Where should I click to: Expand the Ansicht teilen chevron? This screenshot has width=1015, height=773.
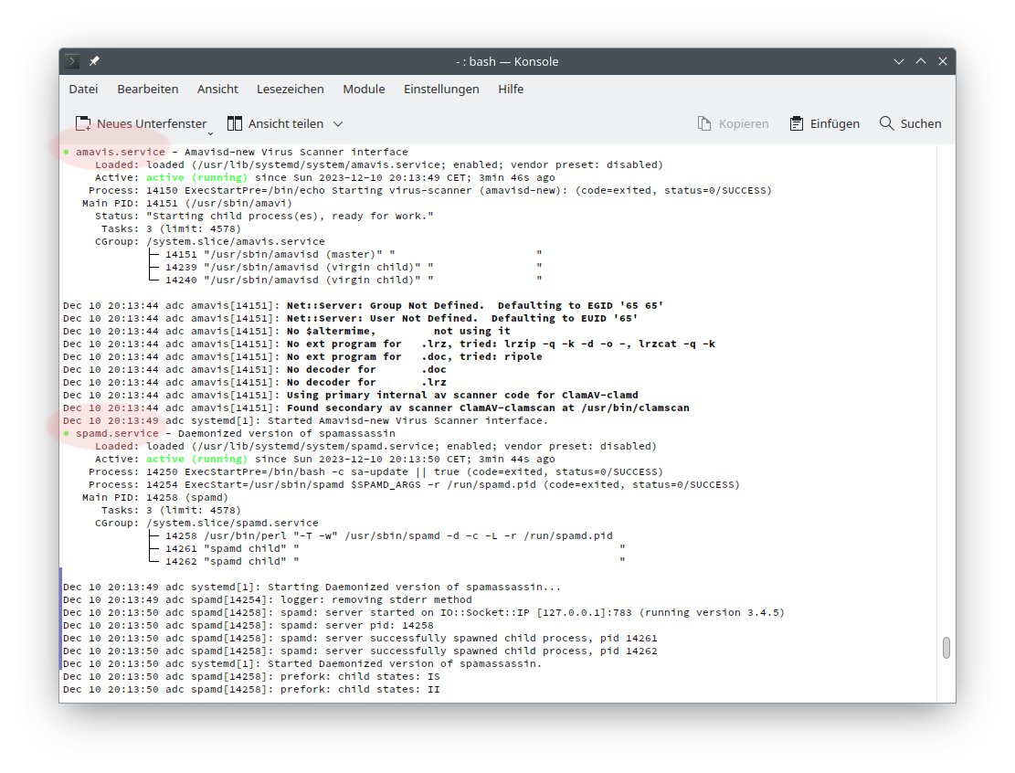click(x=338, y=123)
